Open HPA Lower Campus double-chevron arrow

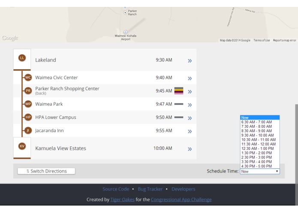[x=190, y=118]
